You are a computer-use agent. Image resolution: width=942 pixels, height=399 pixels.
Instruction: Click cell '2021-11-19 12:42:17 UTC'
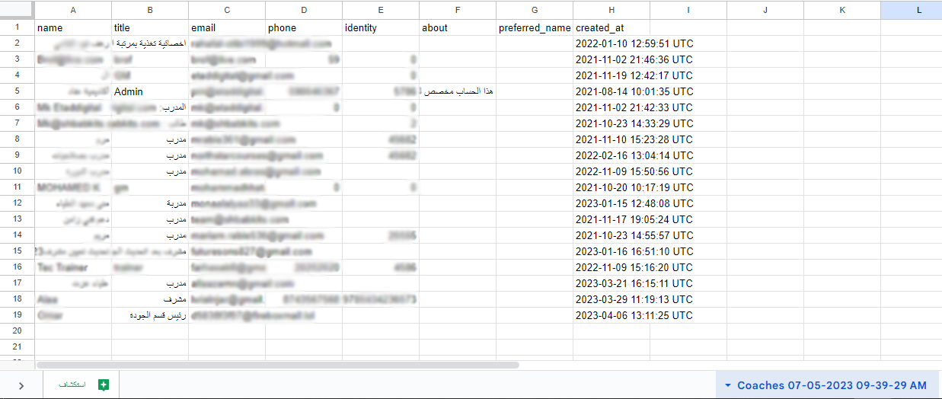pyautogui.click(x=634, y=75)
